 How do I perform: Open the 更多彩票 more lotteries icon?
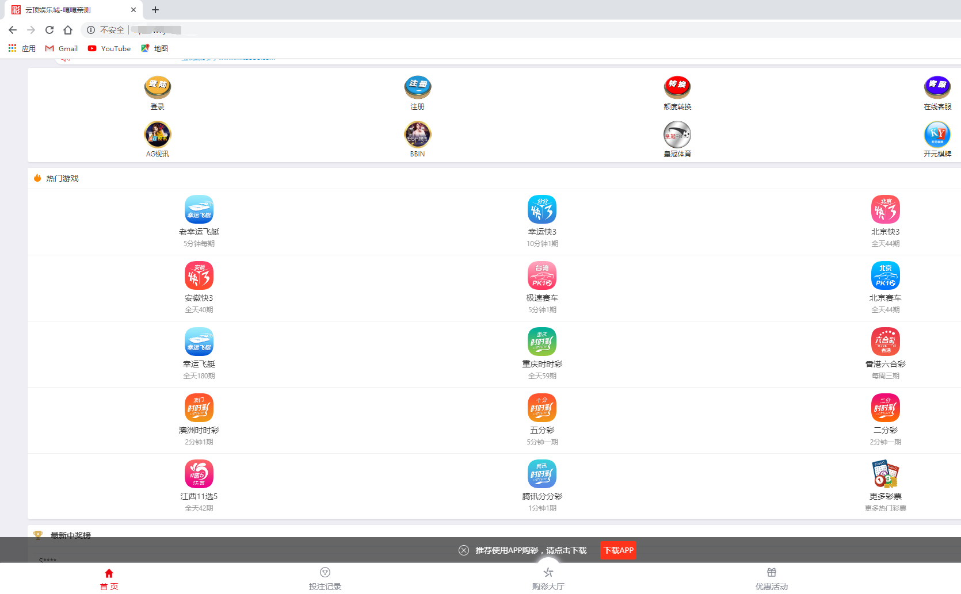tap(886, 474)
